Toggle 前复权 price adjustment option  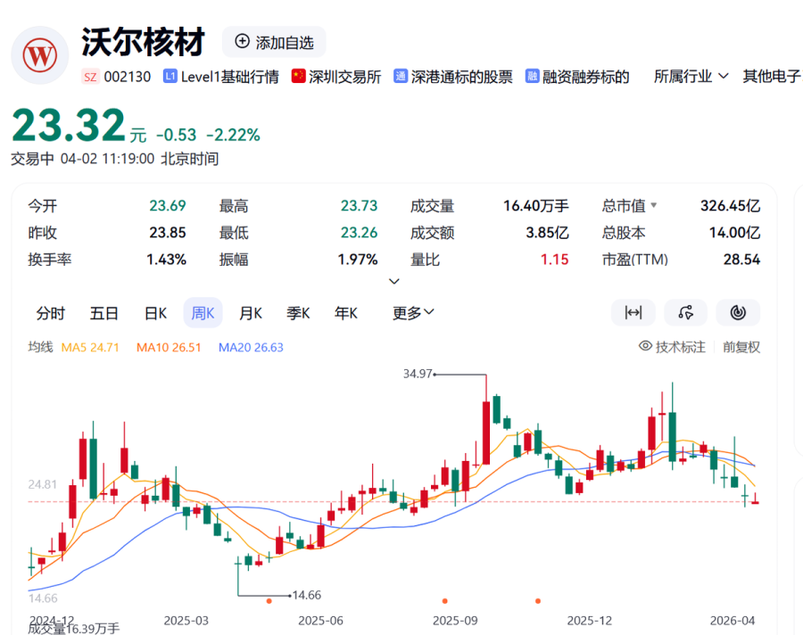tap(741, 347)
